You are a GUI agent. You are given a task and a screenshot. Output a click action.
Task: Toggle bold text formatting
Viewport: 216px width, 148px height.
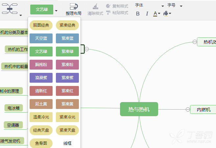click(x=138, y=13)
